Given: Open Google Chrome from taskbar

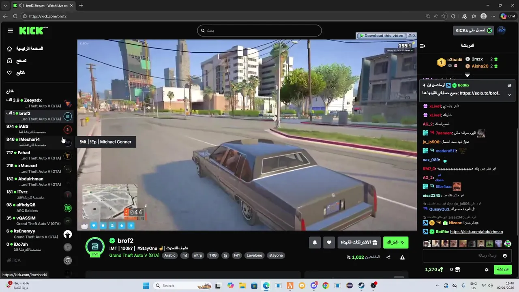Looking at the screenshot, I should pyautogui.click(x=326, y=286).
